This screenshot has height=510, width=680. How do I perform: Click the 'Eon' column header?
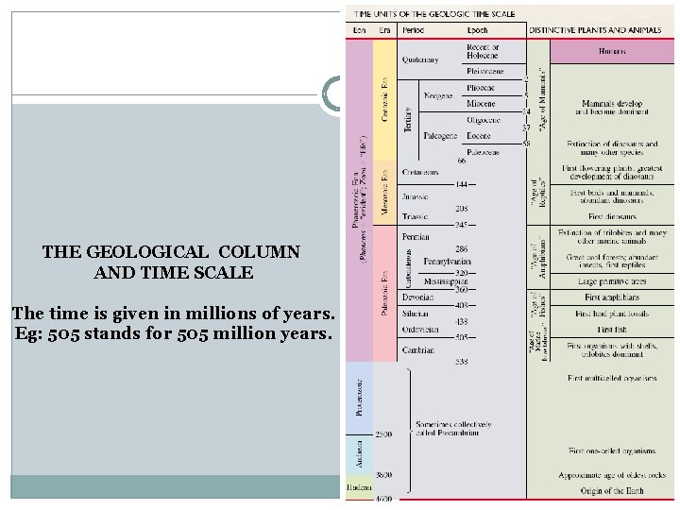pos(359,30)
